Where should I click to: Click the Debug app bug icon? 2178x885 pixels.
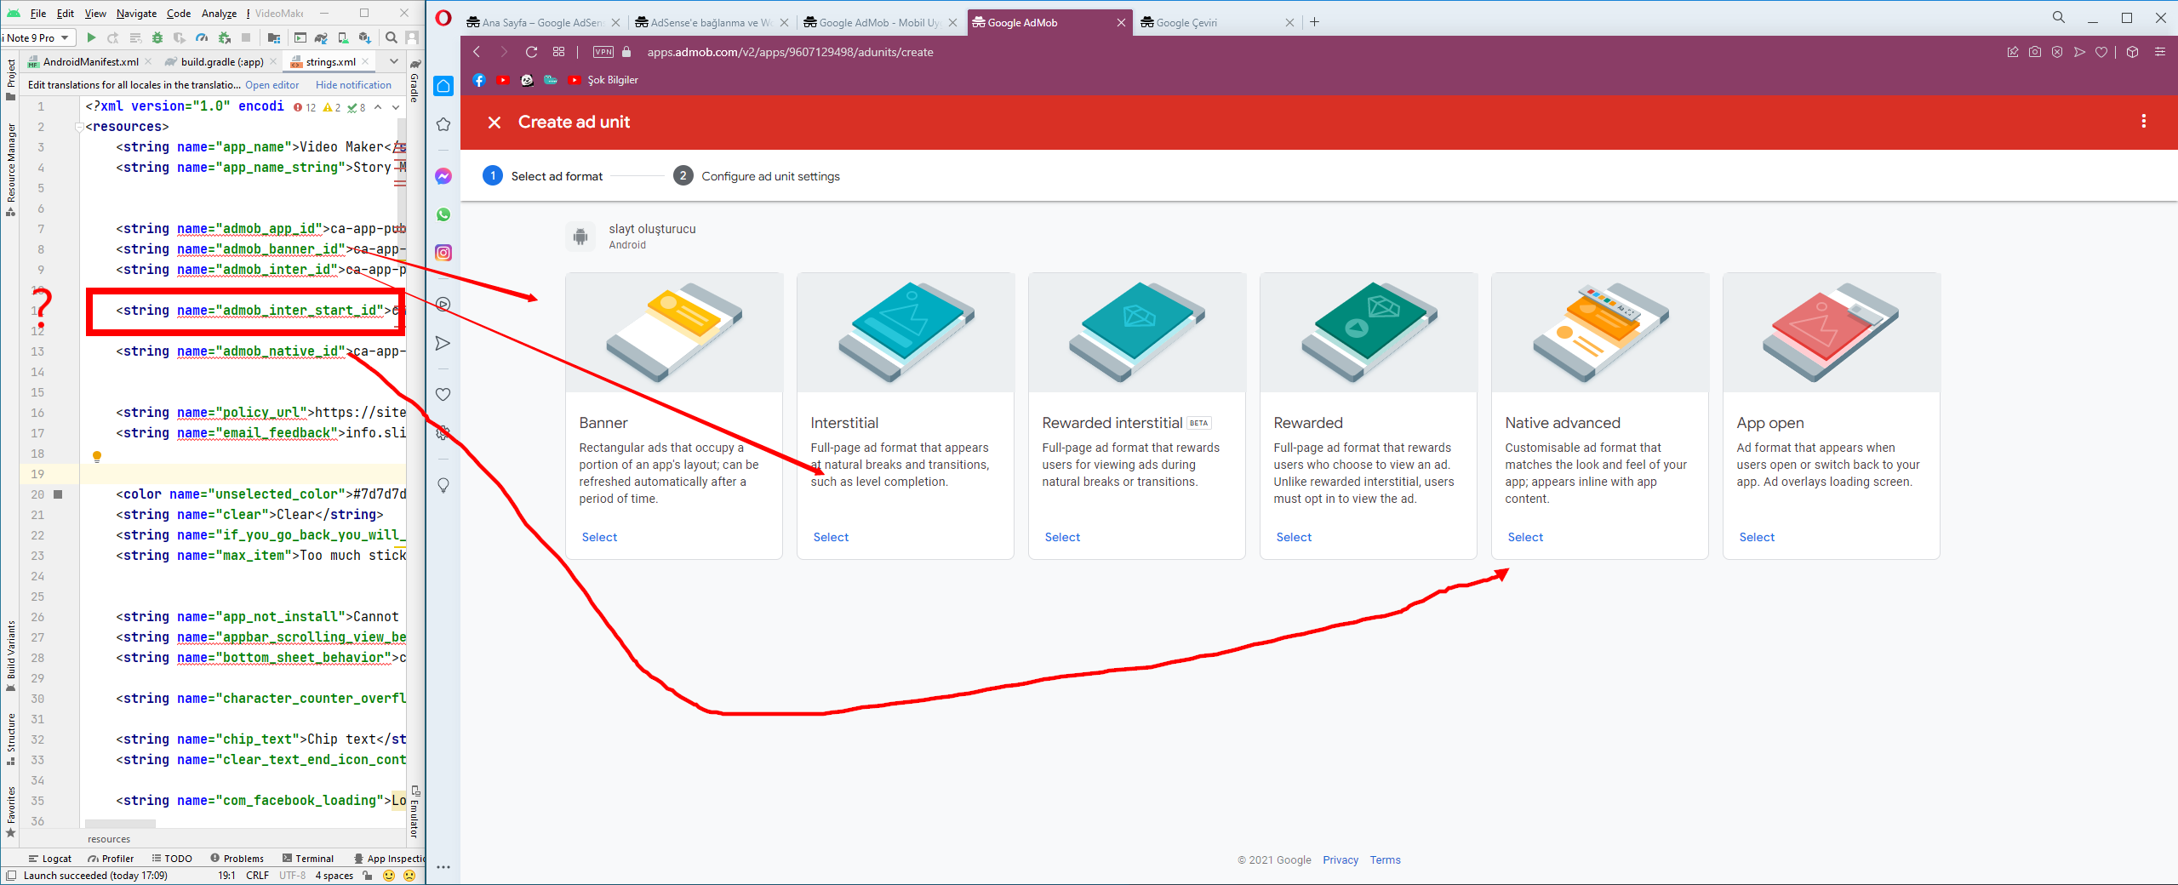coord(157,37)
